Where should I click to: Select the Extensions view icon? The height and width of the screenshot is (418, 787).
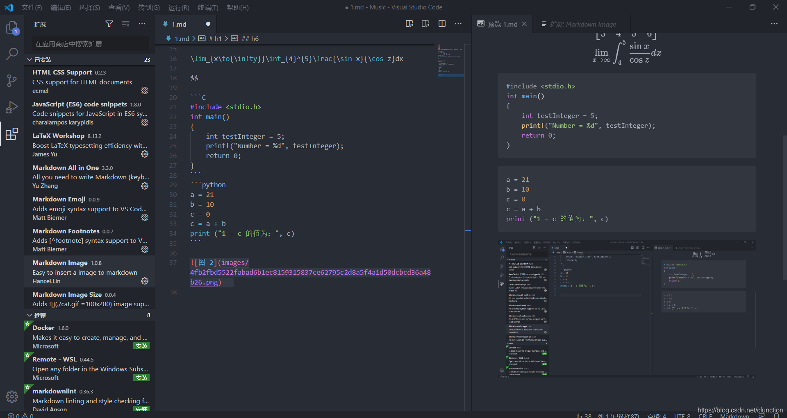coord(12,134)
